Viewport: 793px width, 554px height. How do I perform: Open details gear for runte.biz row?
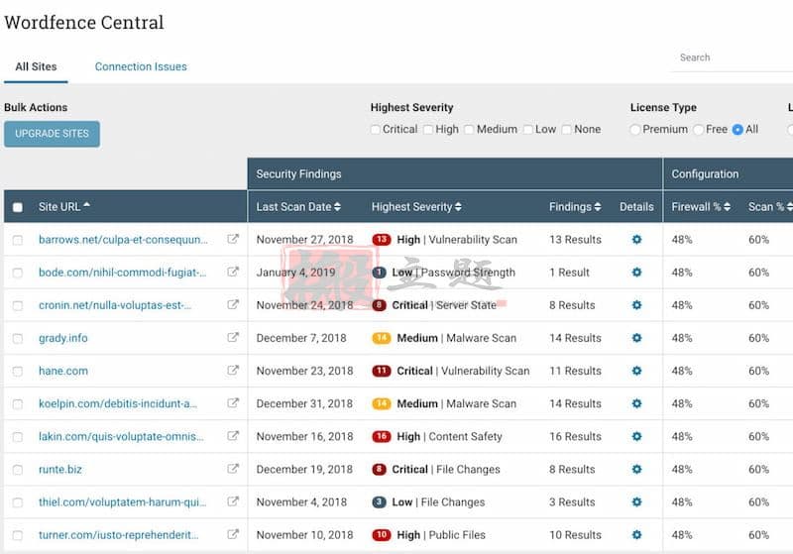636,469
